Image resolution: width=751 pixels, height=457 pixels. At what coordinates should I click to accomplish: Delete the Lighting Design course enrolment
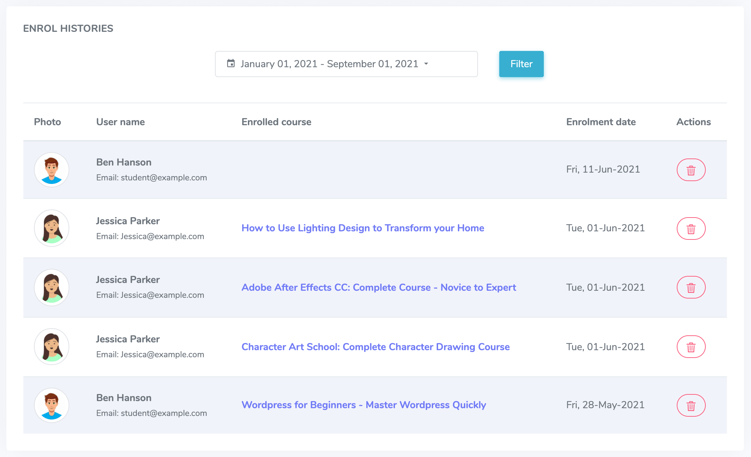691,228
